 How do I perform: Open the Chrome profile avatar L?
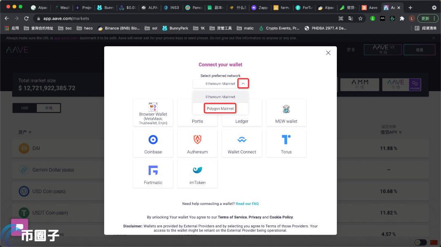point(412,18)
